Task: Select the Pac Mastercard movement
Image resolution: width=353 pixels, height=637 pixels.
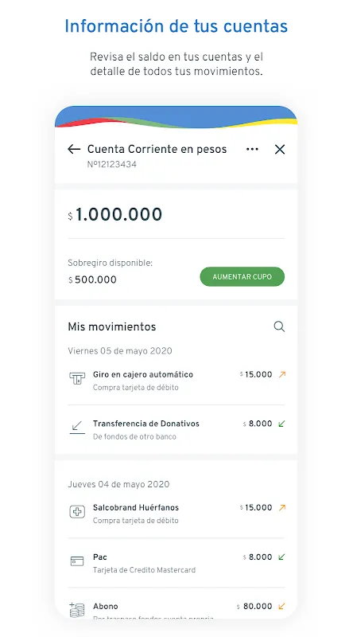Action: (176, 563)
